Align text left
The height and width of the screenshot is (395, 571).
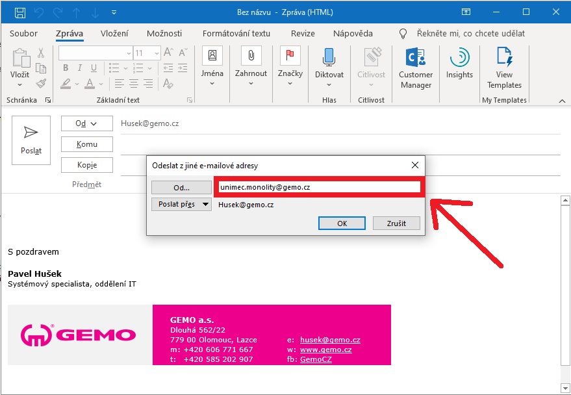click(119, 84)
